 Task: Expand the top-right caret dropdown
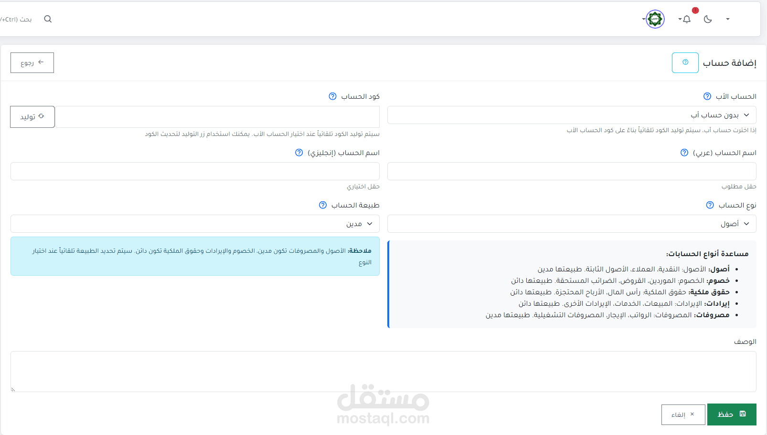click(728, 19)
